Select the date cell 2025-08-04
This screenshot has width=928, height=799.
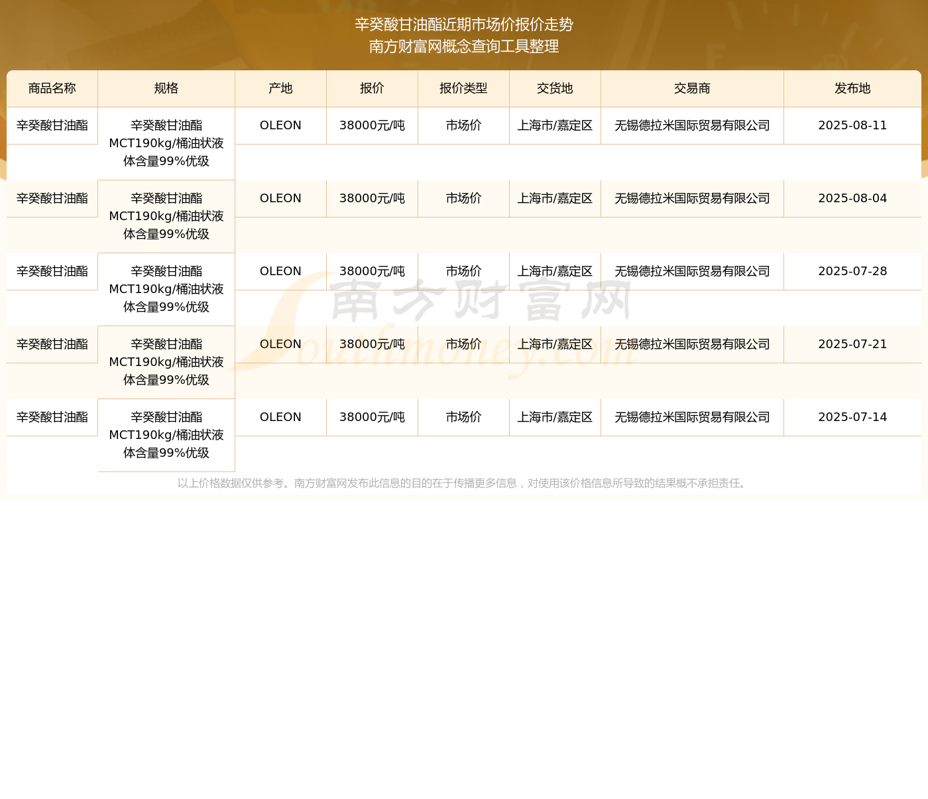click(x=852, y=198)
